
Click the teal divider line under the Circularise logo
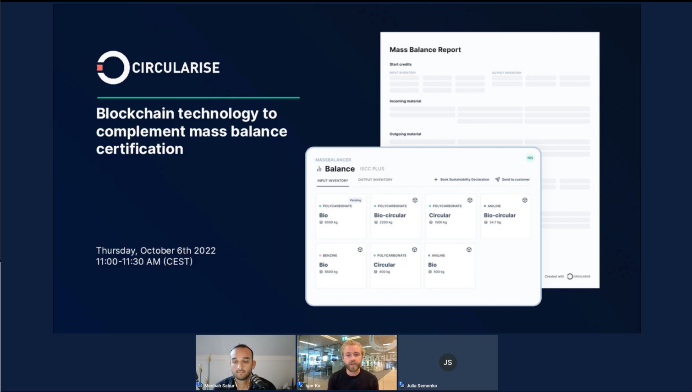[x=197, y=97]
